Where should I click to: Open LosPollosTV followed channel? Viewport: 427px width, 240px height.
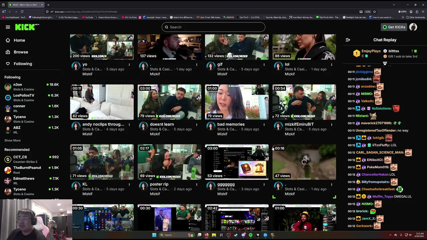(31, 97)
